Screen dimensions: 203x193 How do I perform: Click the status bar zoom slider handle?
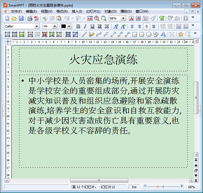[x=158, y=187]
